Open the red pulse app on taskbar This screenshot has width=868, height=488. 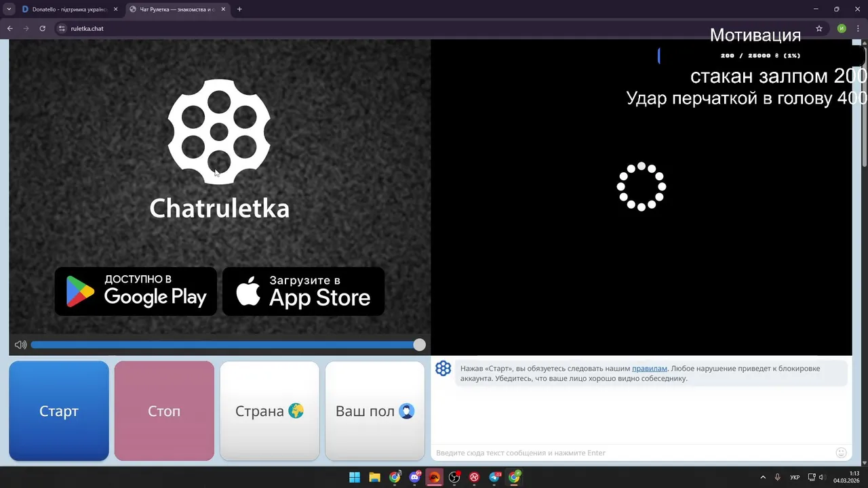[x=475, y=477]
